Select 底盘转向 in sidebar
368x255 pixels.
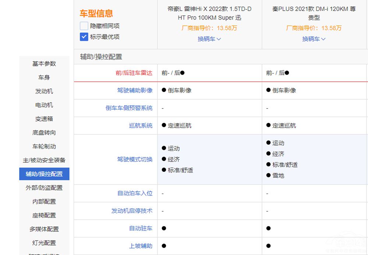44,133
